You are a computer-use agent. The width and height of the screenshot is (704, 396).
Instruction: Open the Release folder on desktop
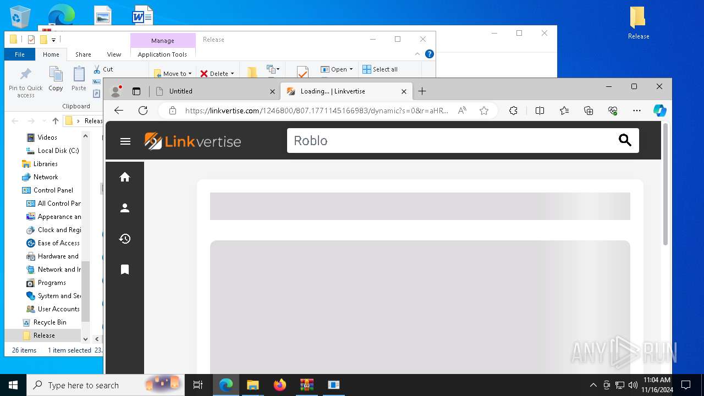tap(639, 24)
